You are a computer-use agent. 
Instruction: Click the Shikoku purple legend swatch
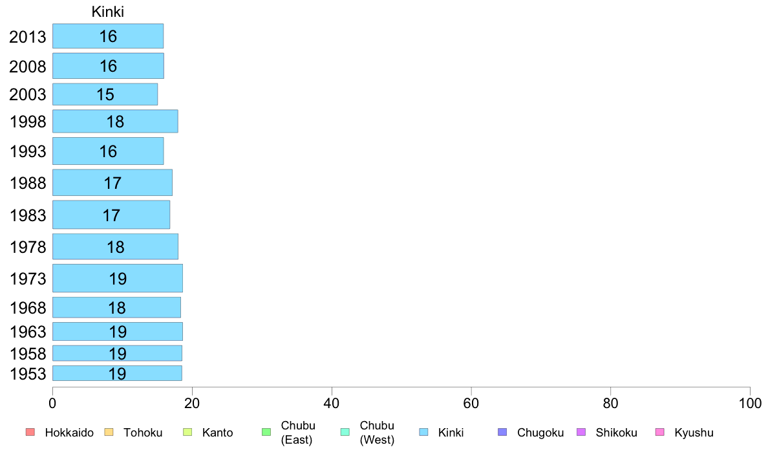(581, 432)
